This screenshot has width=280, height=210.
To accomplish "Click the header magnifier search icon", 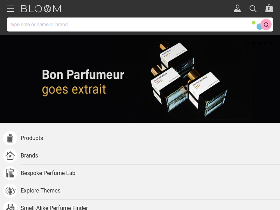I will 253,8.
